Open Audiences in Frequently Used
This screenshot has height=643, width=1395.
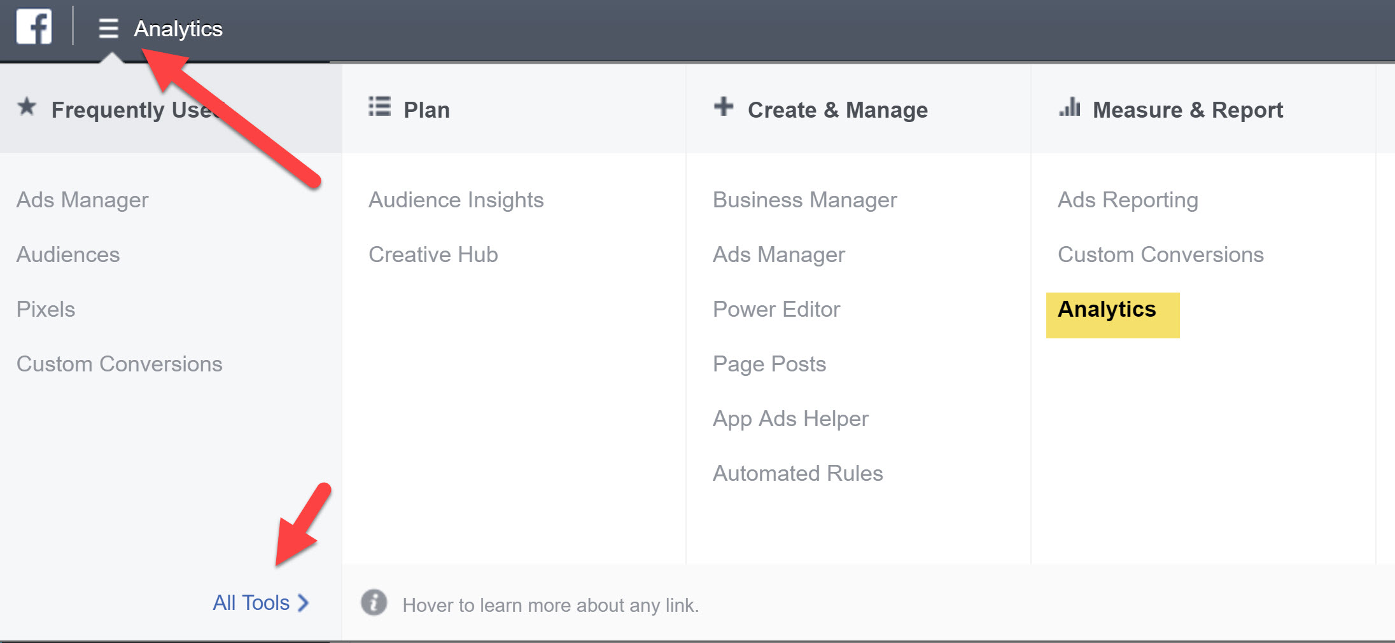click(x=68, y=254)
